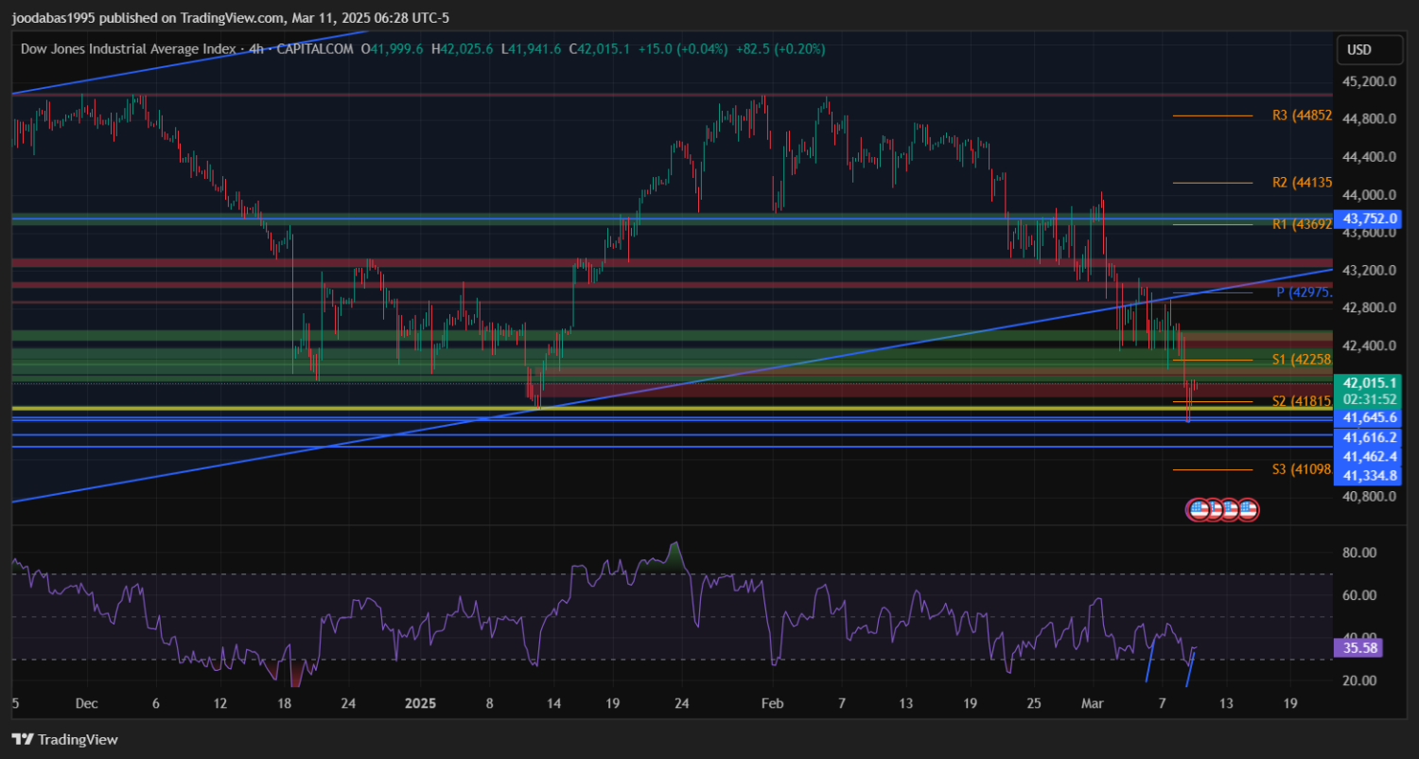Click the Dow Jones Industrial Average Index title
Image resolution: width=1419 pixels, height=759 pixels.
130,48
